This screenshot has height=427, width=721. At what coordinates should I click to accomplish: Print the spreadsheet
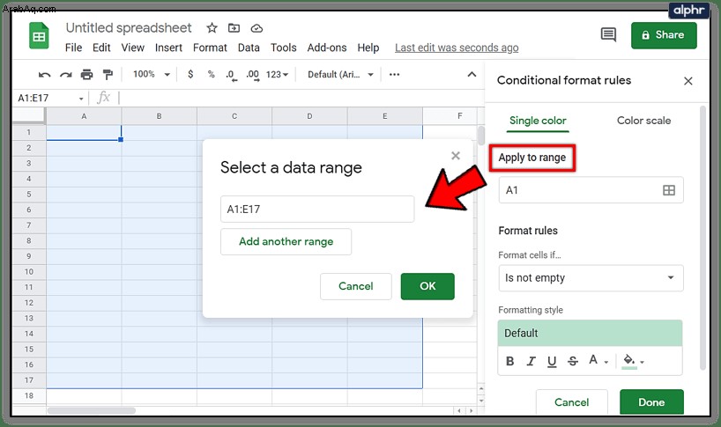86,74
